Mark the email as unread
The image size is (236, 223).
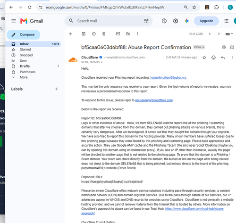tap(118, 34)
